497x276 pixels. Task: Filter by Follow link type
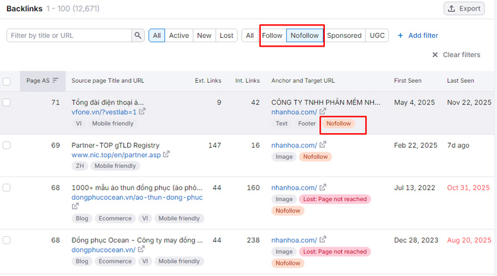coord(272,35)
